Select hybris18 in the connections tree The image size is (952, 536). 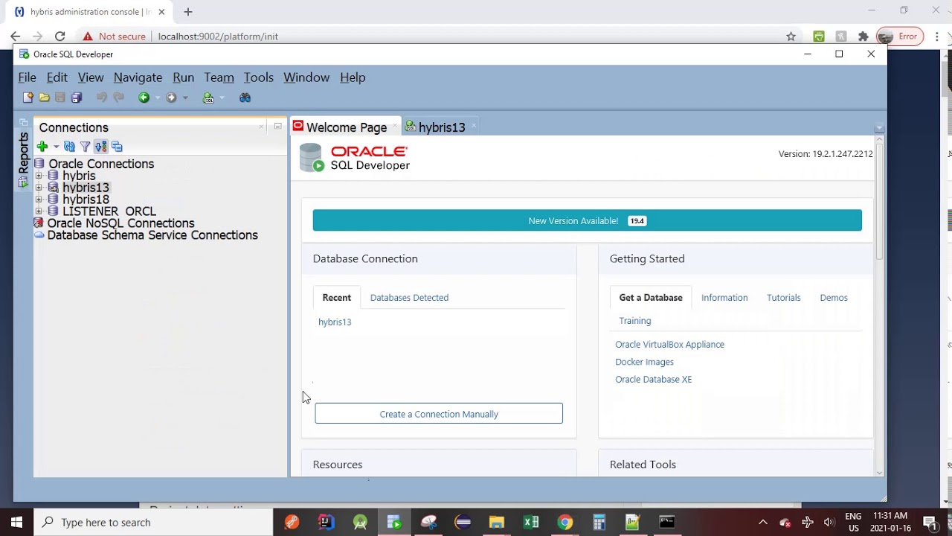(x=86, y=200)
